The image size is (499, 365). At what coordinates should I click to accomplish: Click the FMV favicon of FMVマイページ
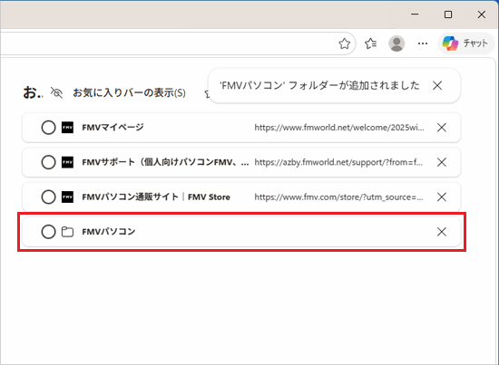pyautogui.click(x=67, y=128)
